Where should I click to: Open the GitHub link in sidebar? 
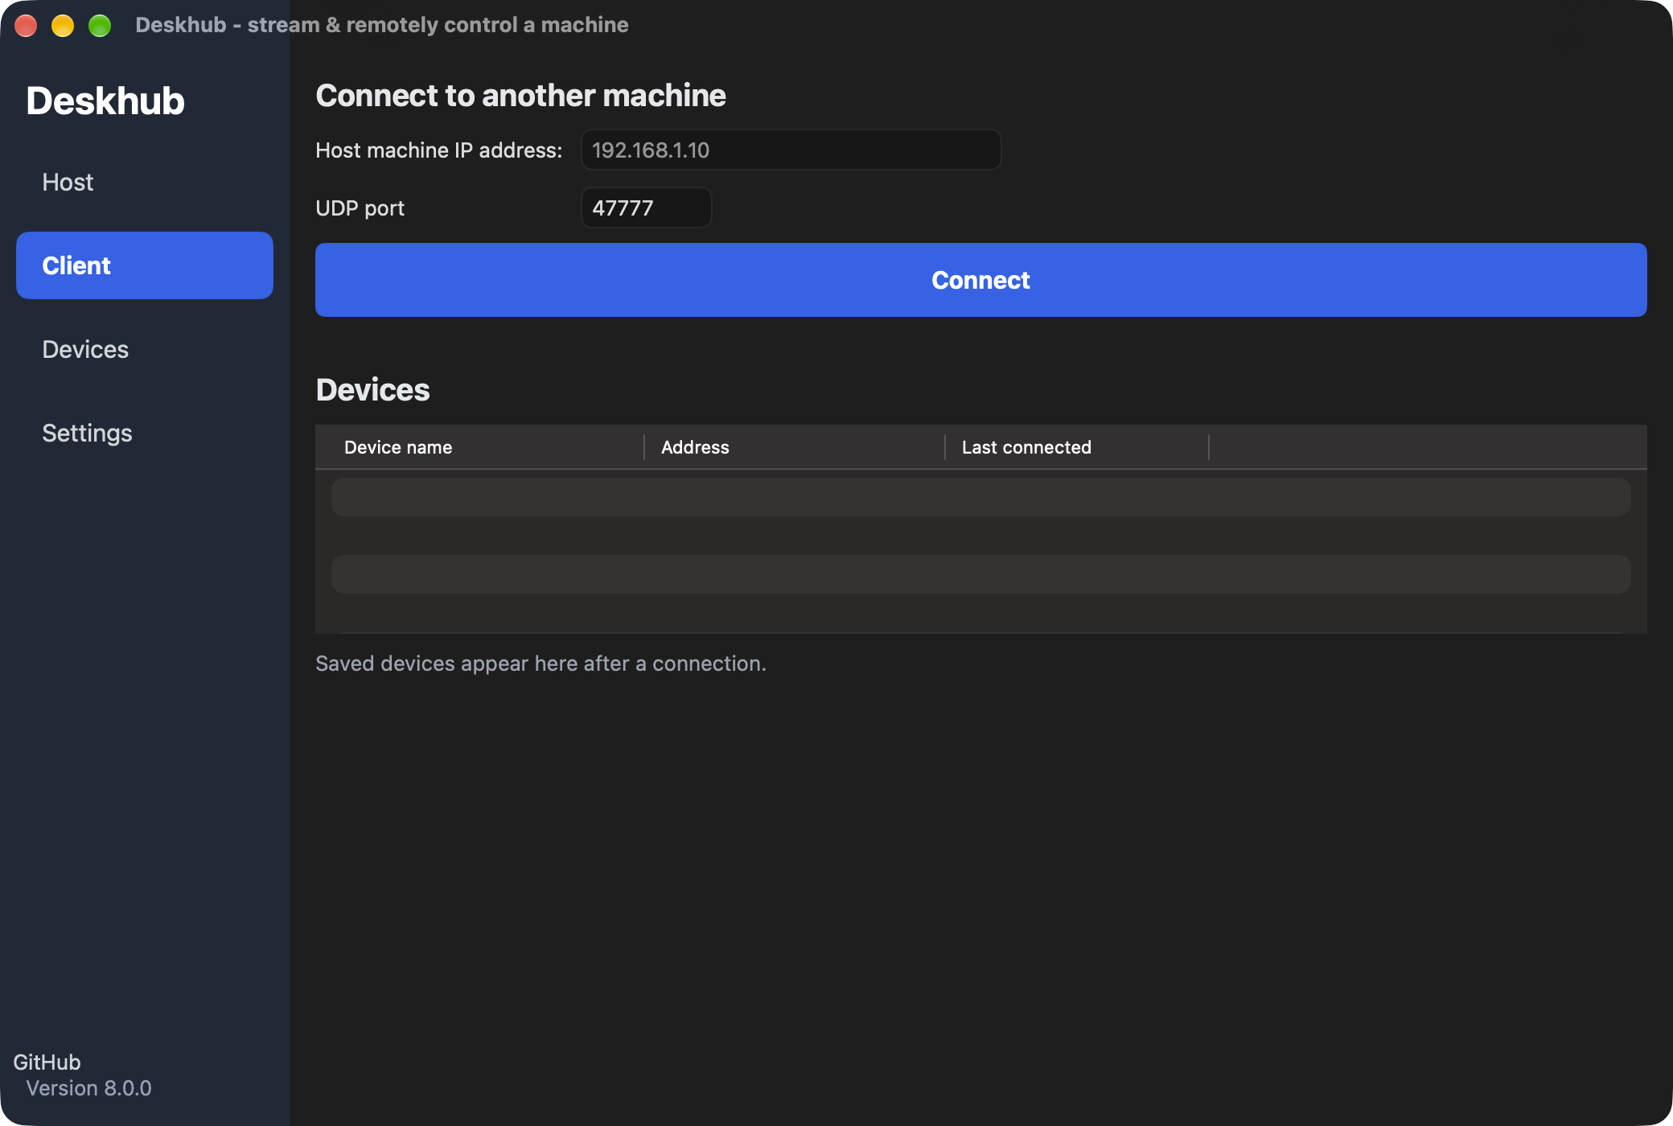point(47,1062)
